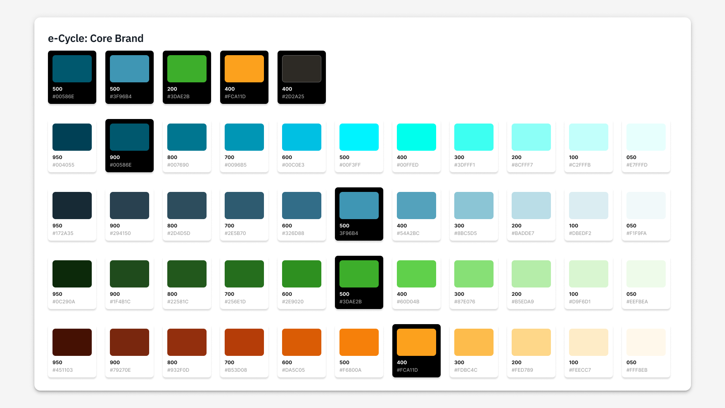Viewport: 725px width, 408px height.
Task: Click the #54A2BC blue 400 swatch
Action: point(416,206)
